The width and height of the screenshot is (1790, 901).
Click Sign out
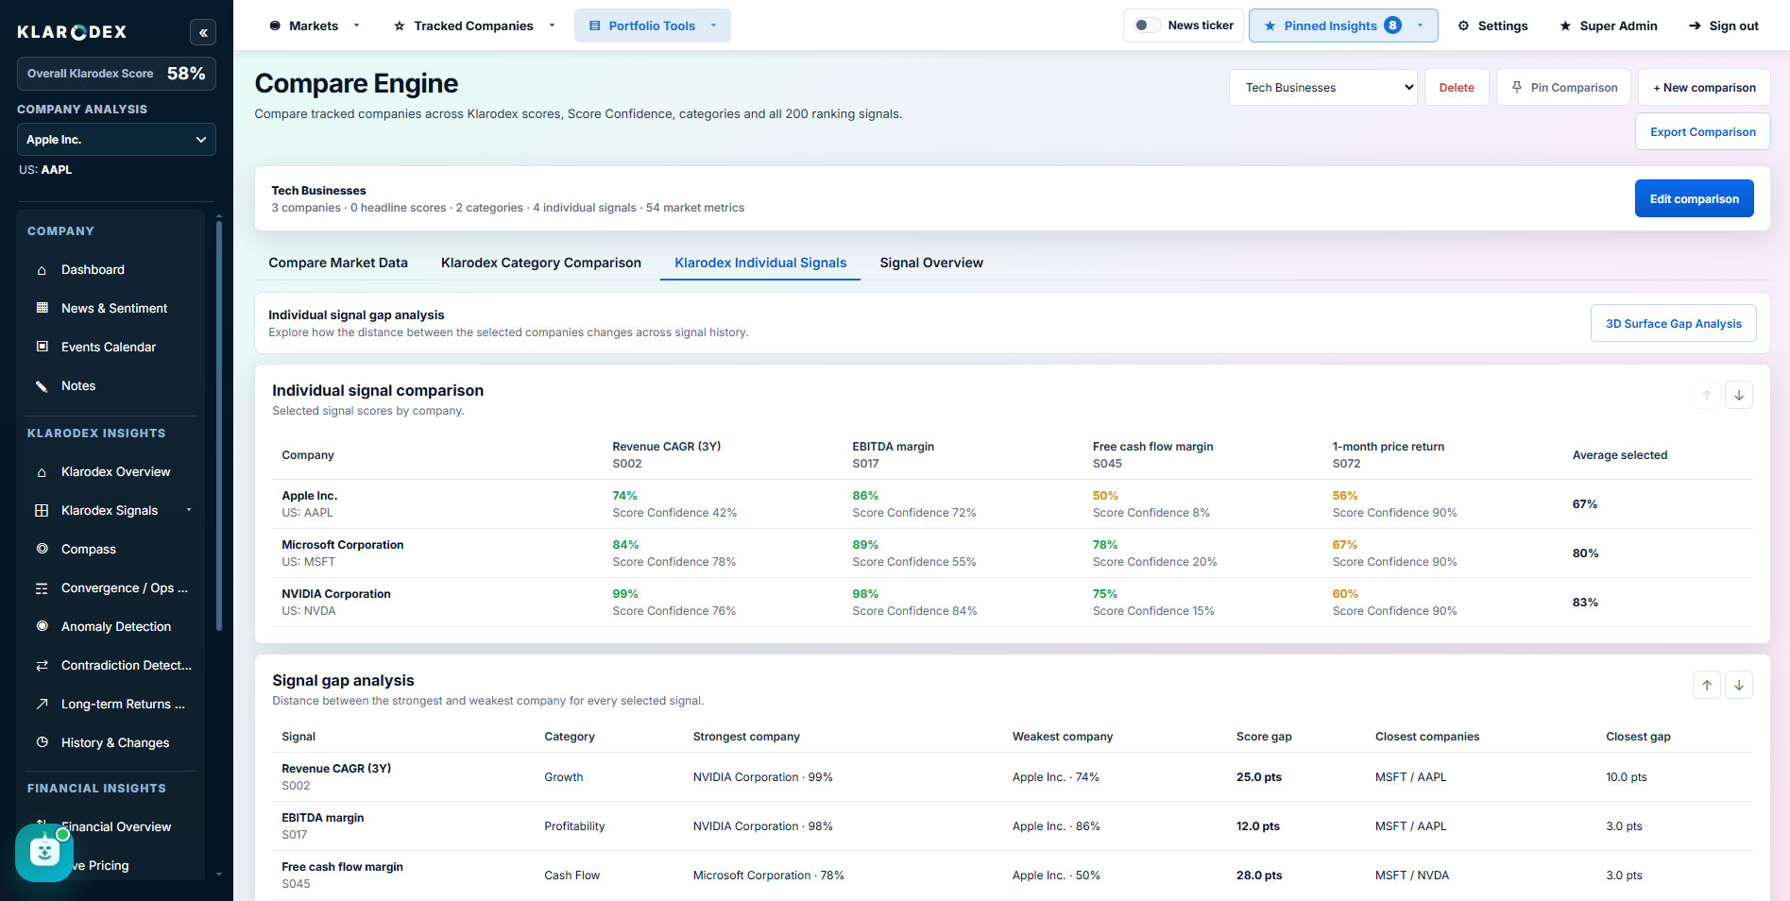coord(1724,25)
